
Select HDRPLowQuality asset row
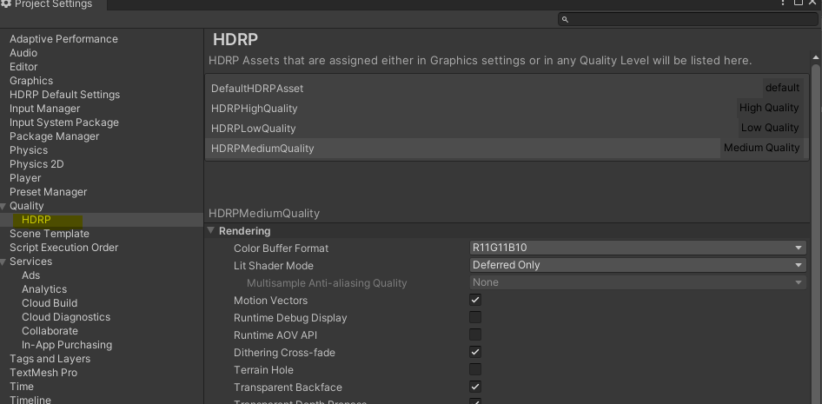coord(507,128)
